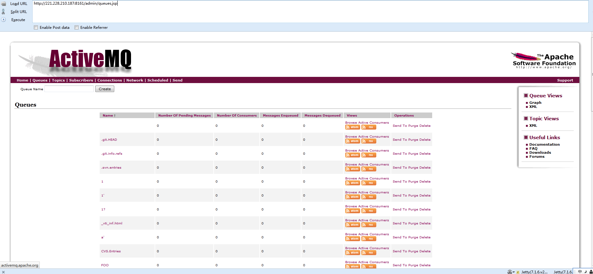593x274 pixels.
Task: Open atom feed for queue 1?
Action: pos(352,211)
